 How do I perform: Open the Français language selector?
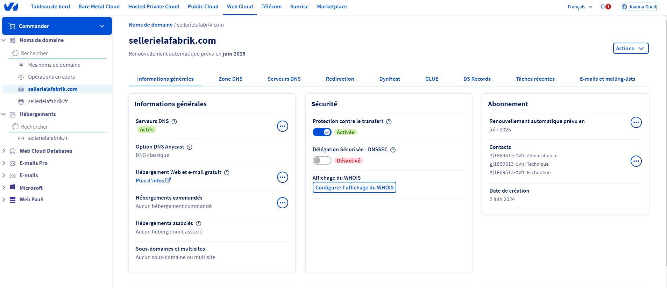pos(580,7)
